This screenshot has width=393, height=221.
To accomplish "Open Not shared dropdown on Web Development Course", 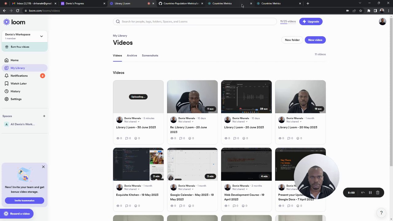I will [x=240, y=189].
